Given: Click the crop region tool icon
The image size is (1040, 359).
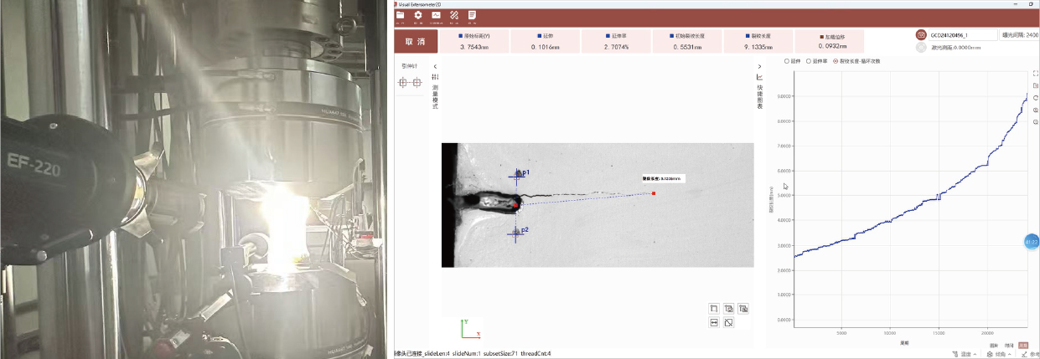Looking at the screenshot, I should [x=714, y=309].
